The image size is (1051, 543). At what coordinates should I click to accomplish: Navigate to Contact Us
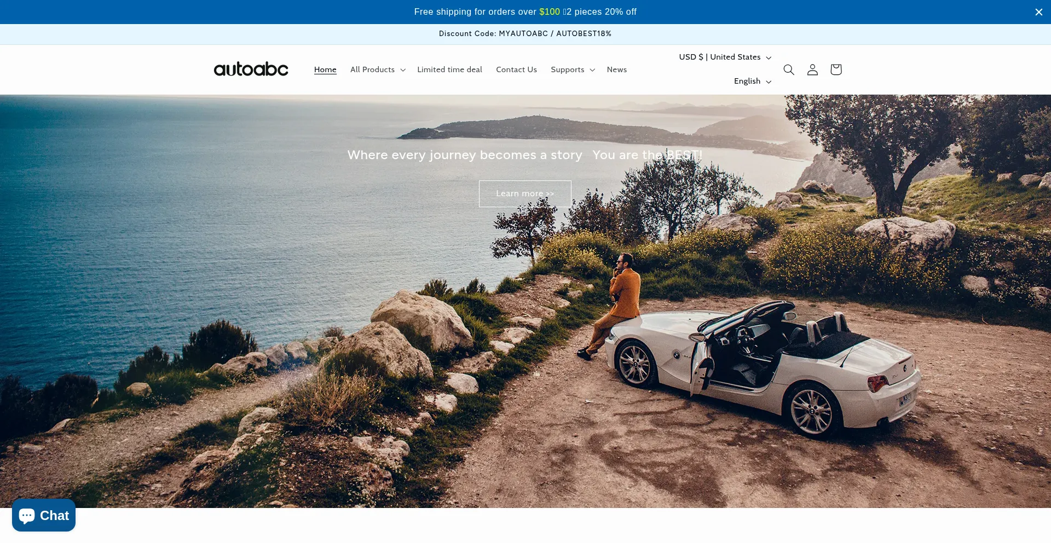[x=516, y=69]
